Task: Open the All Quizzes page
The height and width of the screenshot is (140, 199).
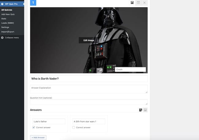Action: (7, 10)
